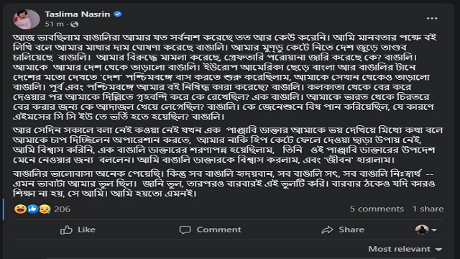Image resolution: width=460 pixels, height=259 pixels.
Task: View the 1 share link
Action: [x=428, y=209]
